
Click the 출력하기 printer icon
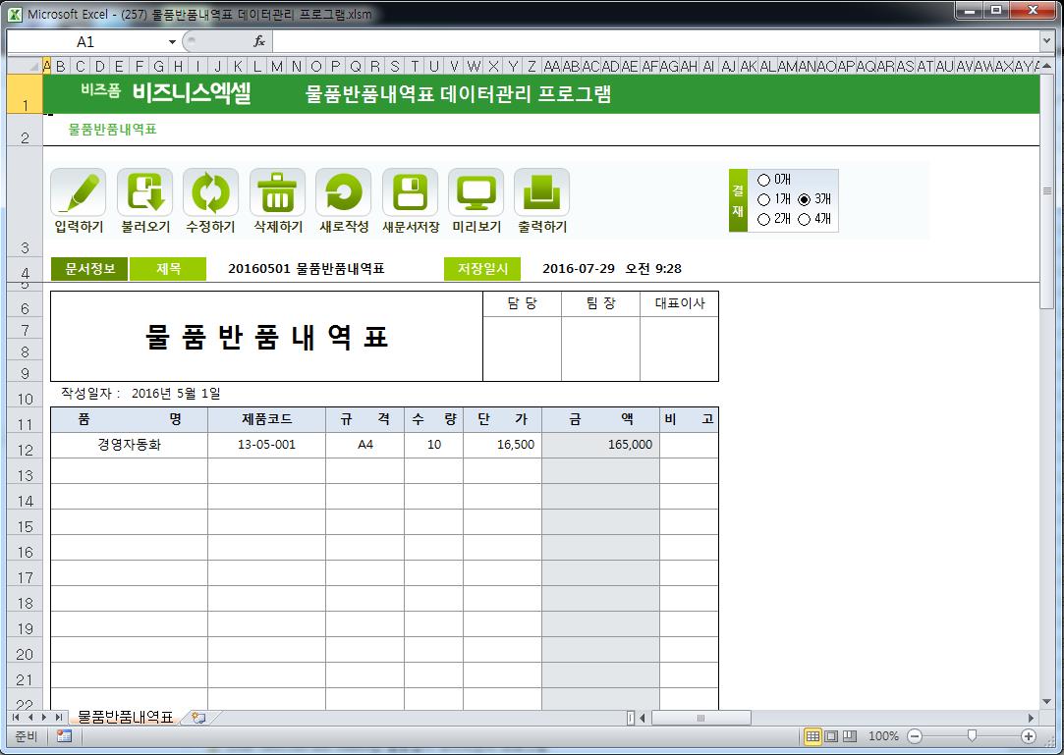[x=541, y=192]
